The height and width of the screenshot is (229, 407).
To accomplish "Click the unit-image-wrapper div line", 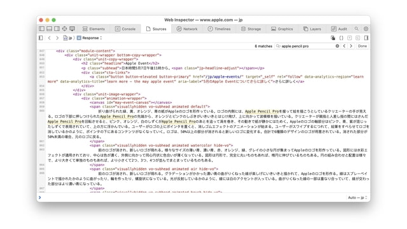I will click(106, 94).
